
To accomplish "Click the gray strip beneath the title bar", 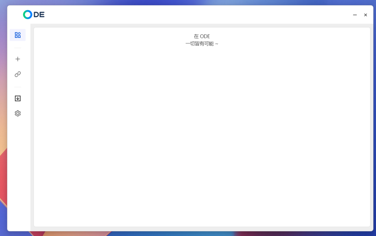I will pos(202,25).
